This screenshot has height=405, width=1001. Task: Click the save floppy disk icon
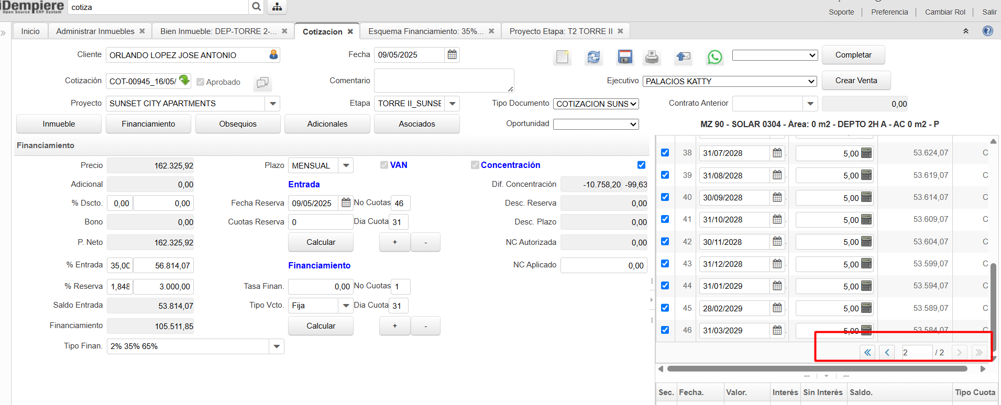tap(625, 57)
